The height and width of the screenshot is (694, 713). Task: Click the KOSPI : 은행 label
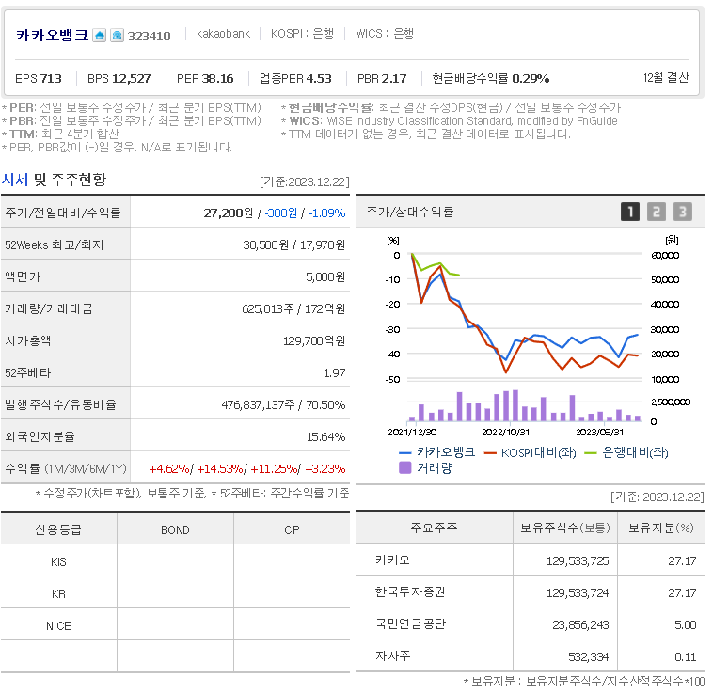tap(302, 34)
